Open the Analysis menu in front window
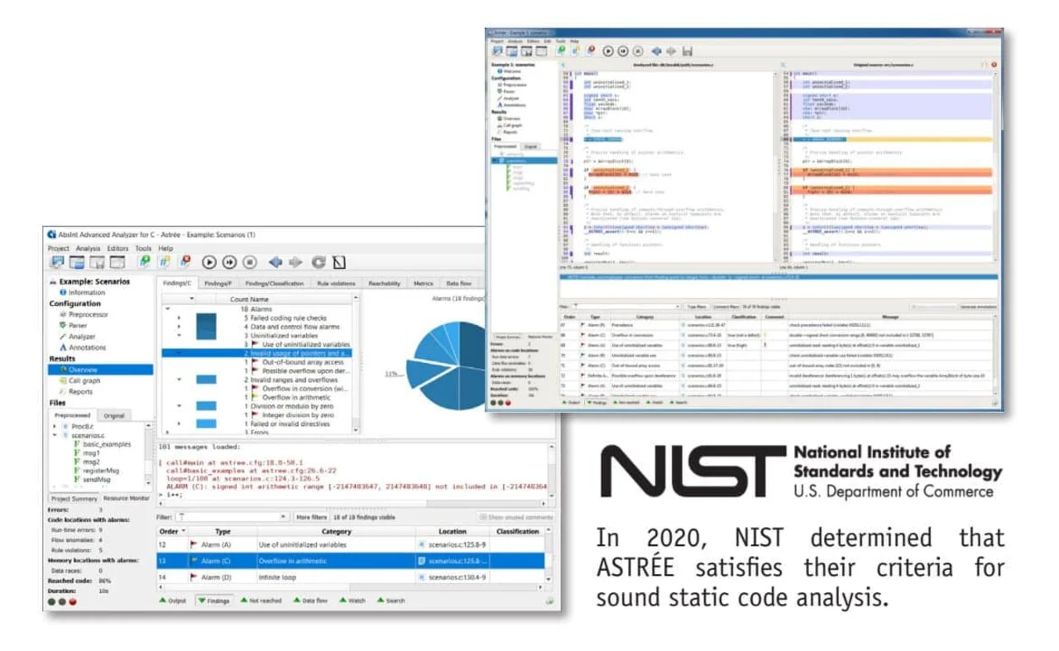 coord(89,248)
